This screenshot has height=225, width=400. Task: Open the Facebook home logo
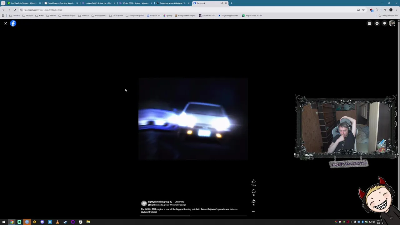(x=13, y=23)
